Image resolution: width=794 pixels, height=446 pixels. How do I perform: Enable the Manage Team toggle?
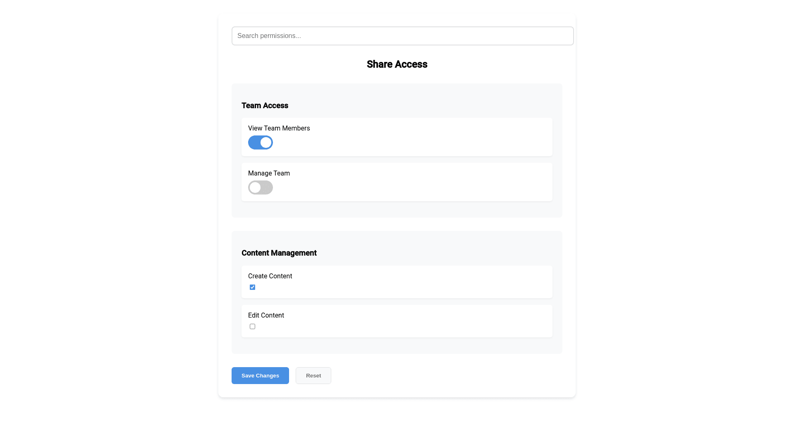tap(260, 187)
